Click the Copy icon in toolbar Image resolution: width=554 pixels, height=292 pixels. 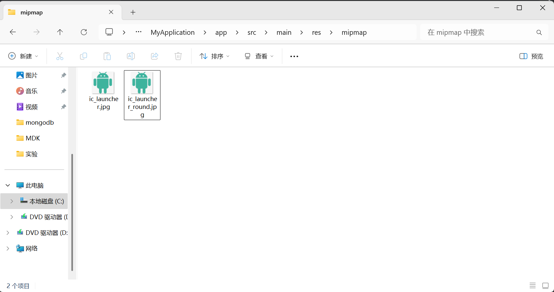click(x=84, y=56)
